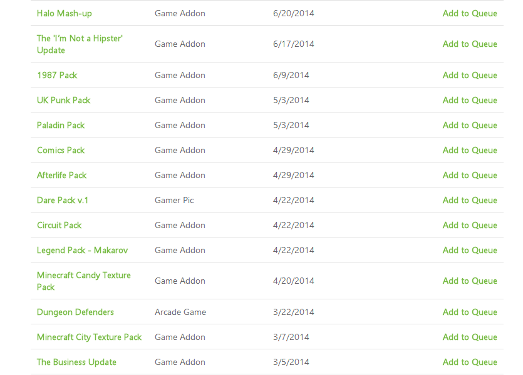
Task: Add Paladin Pack to queue
Action: coord(469,125)
